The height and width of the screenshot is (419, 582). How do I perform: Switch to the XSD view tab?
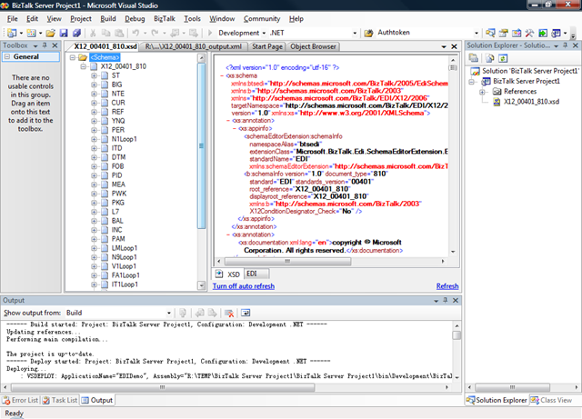228,274
